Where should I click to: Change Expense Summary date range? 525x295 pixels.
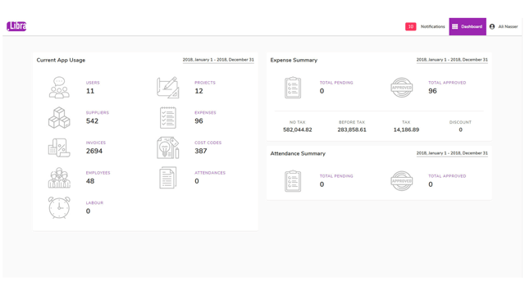coord(452,60)
